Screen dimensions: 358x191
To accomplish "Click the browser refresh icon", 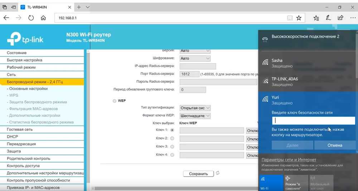I will point(31,17).
